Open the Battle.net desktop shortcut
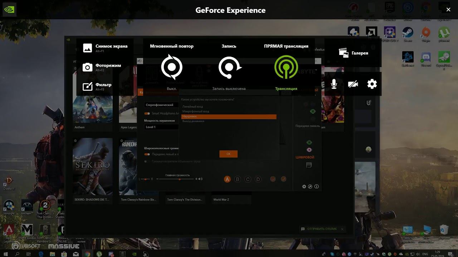 (x=408, y=59)
